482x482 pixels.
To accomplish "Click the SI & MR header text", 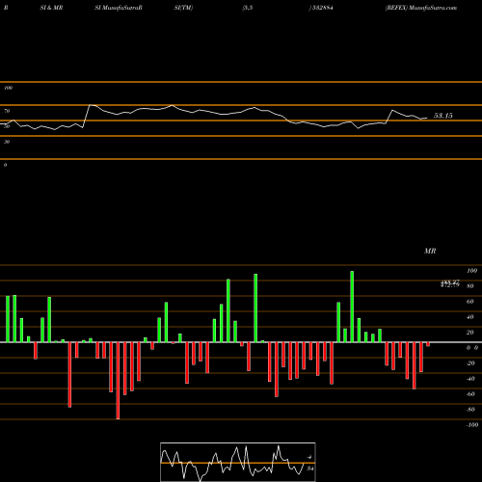I will pos(51,8).
